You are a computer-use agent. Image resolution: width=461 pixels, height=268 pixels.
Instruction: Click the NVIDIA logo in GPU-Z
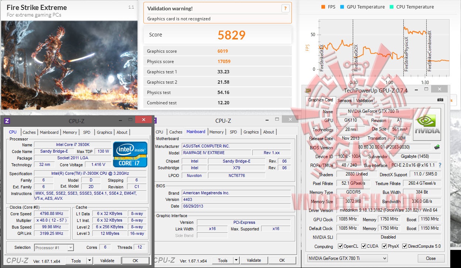pos(427,125)
